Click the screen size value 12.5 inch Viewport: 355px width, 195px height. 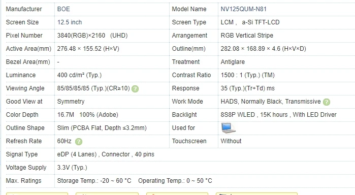pyautogui.click(x=69, y=22)
